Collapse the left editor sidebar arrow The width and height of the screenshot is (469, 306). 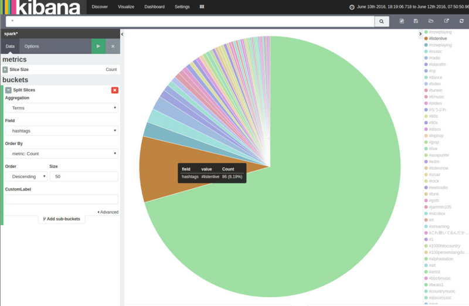[122, 34]
